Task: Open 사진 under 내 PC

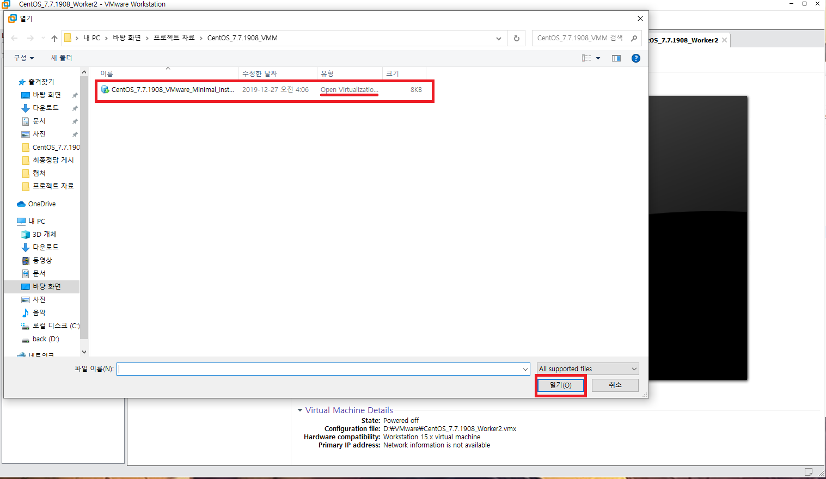Action: click(39, 299)
